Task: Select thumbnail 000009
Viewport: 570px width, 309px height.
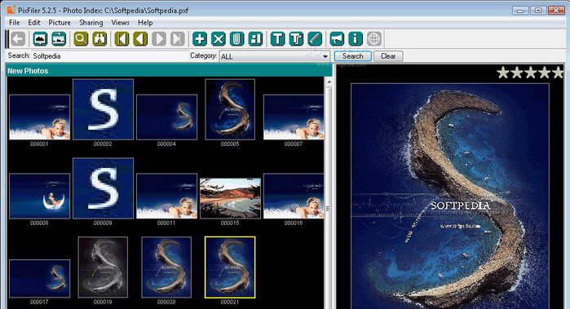Action: (103, 188)
